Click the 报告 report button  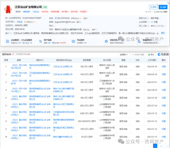[x=153, y=7]
